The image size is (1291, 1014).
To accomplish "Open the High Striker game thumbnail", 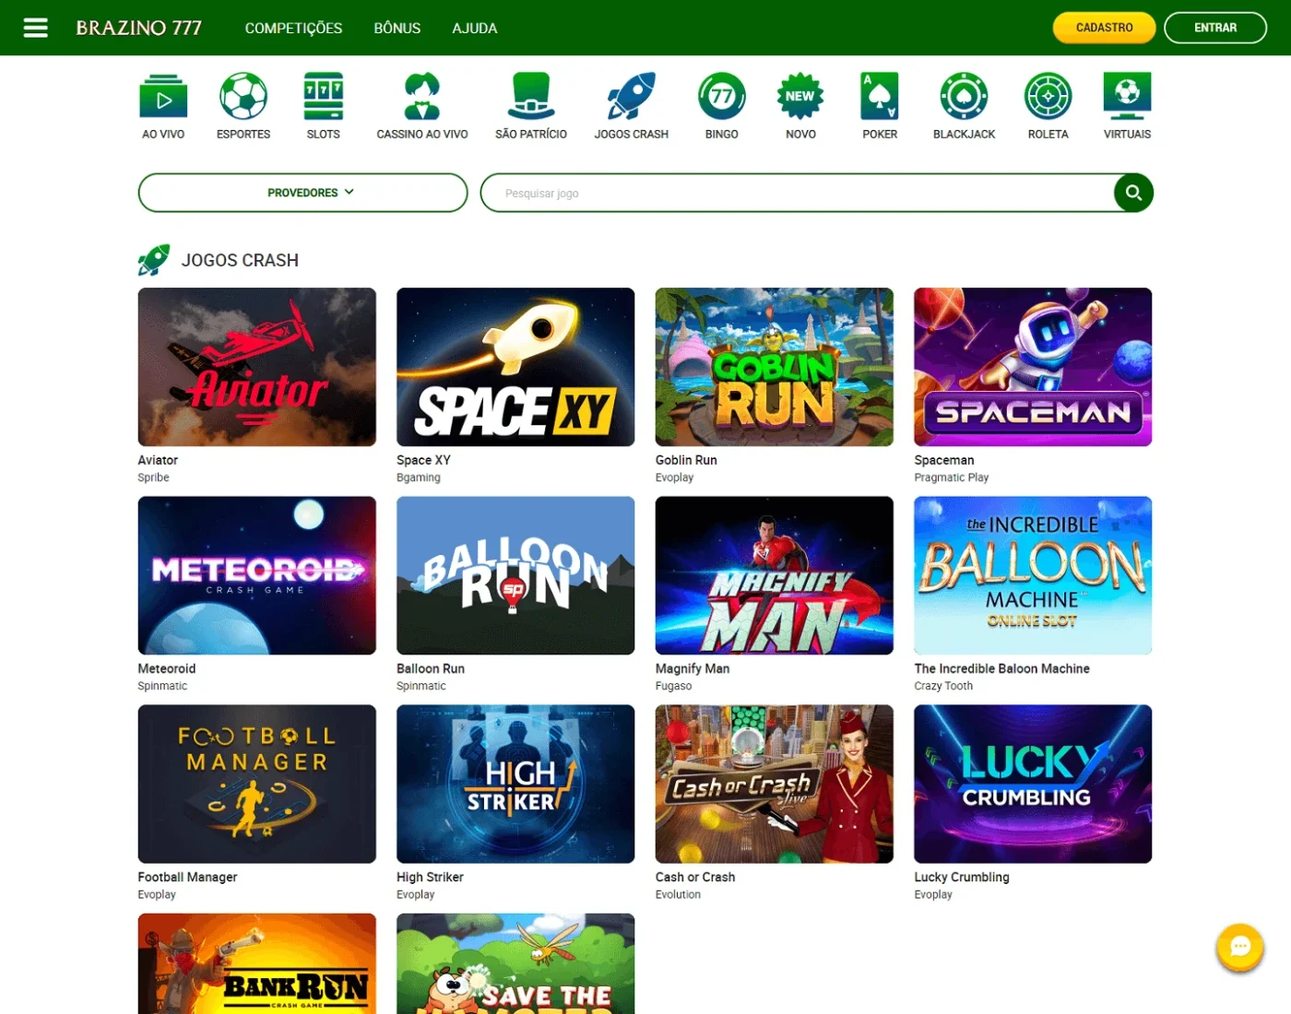I will point(515,784).
